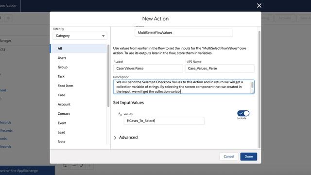This screenshot has height=175, width=311.
Task: Click the dialog main panel scrollbar
Action: click(259, 89)
